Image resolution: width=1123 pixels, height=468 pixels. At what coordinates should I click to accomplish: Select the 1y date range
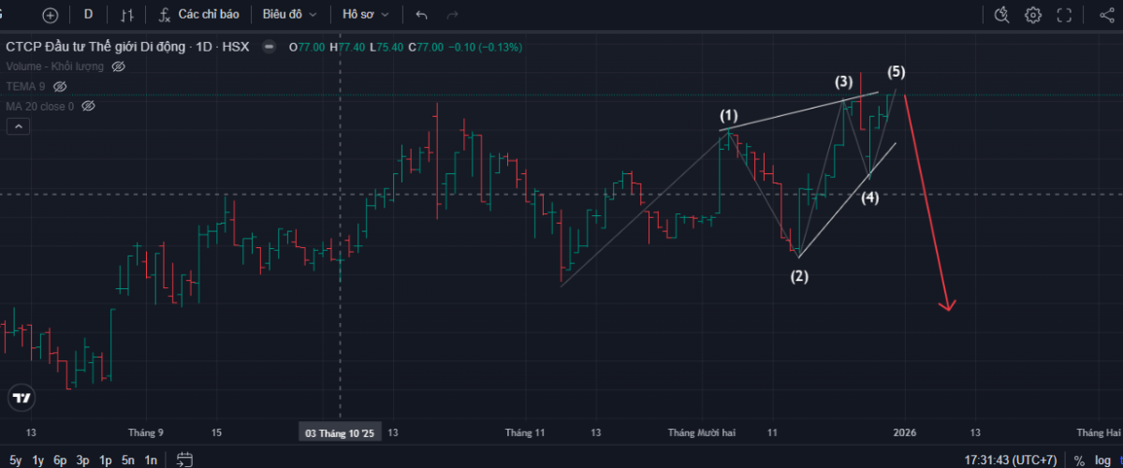click(37, 460)
